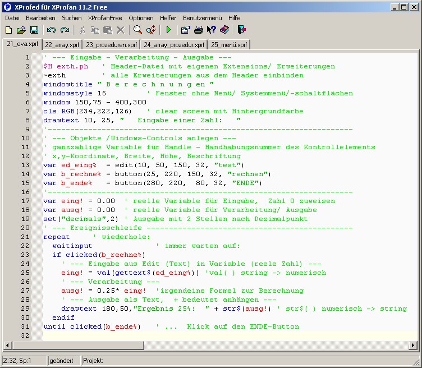Click the New file icon
This screenshot has height=368, width=422.
pos(9,30)
